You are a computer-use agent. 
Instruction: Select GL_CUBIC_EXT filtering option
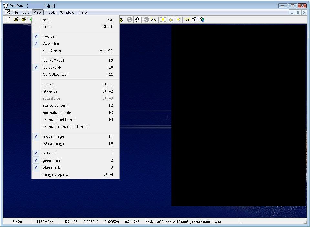76,74
